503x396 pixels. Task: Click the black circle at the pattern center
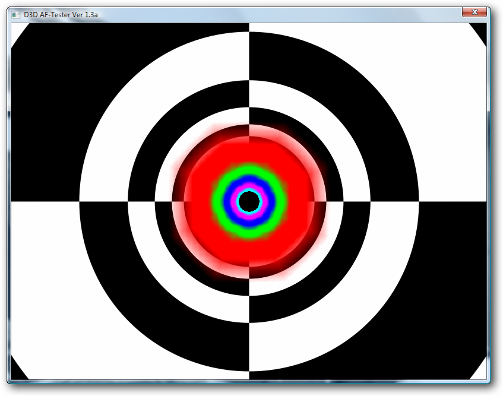point(249,201)
